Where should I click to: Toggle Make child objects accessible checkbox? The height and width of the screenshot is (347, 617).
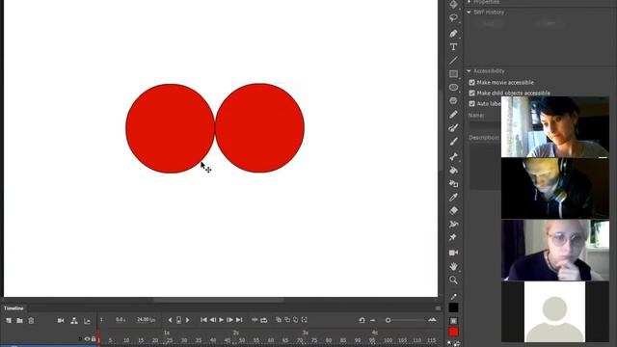coord(471,93)
